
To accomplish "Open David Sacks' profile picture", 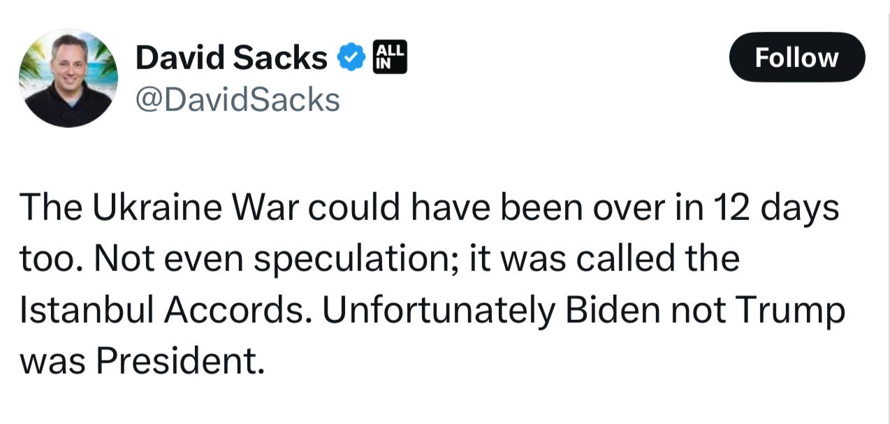I will pos(68,78).
